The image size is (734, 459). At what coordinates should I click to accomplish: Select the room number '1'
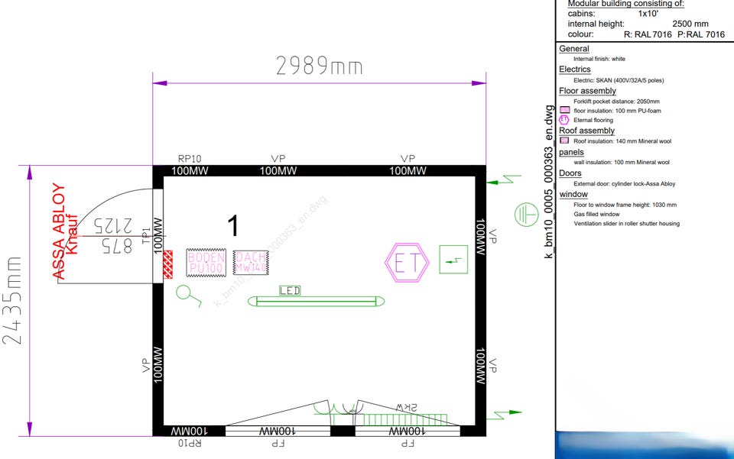[x=233, y=225]
